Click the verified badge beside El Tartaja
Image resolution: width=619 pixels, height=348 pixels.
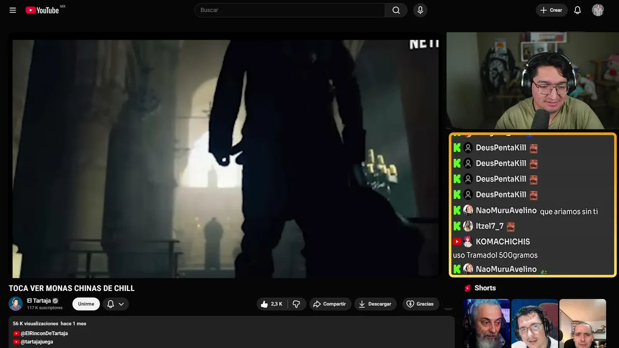55,301
